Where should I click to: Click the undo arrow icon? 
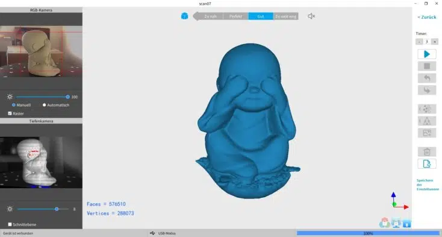point(427,78)
